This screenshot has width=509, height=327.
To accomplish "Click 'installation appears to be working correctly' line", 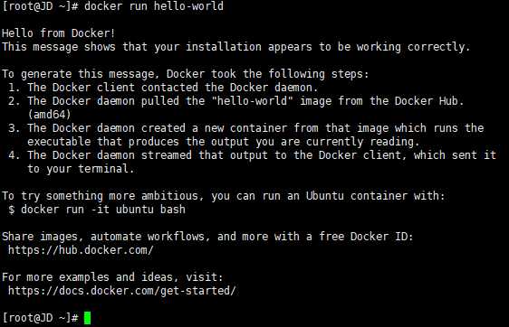I will [236, 47].
